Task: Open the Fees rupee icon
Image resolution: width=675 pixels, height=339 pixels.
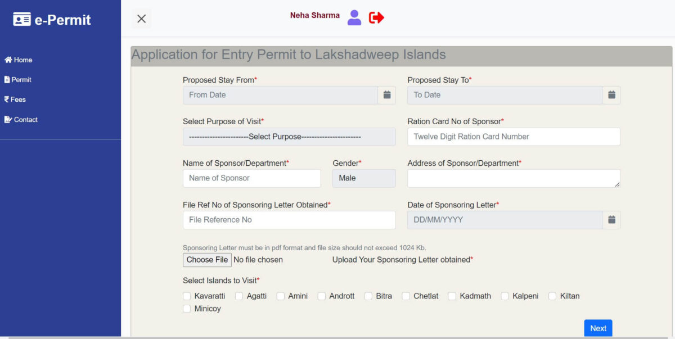Action: pyautogui.click(x=7, y=99)
